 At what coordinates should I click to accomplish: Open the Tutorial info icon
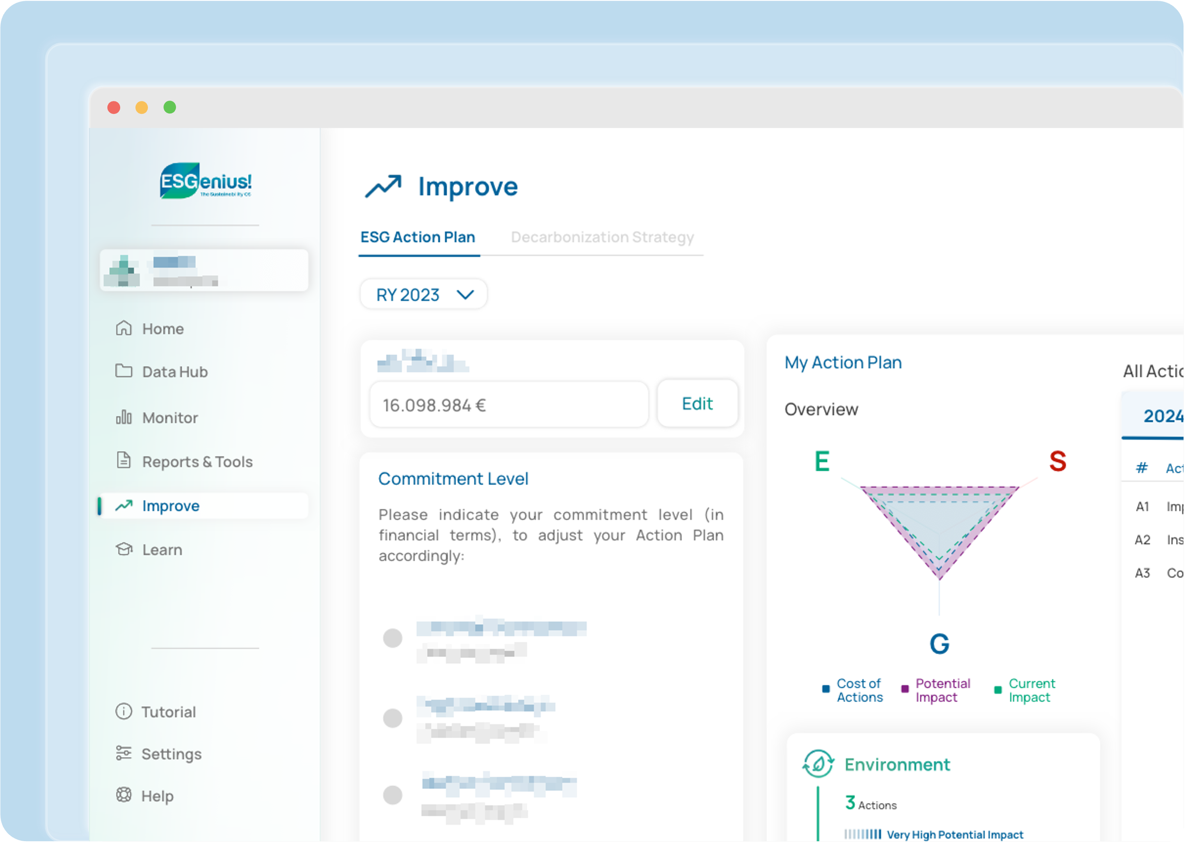click(123, 711)
